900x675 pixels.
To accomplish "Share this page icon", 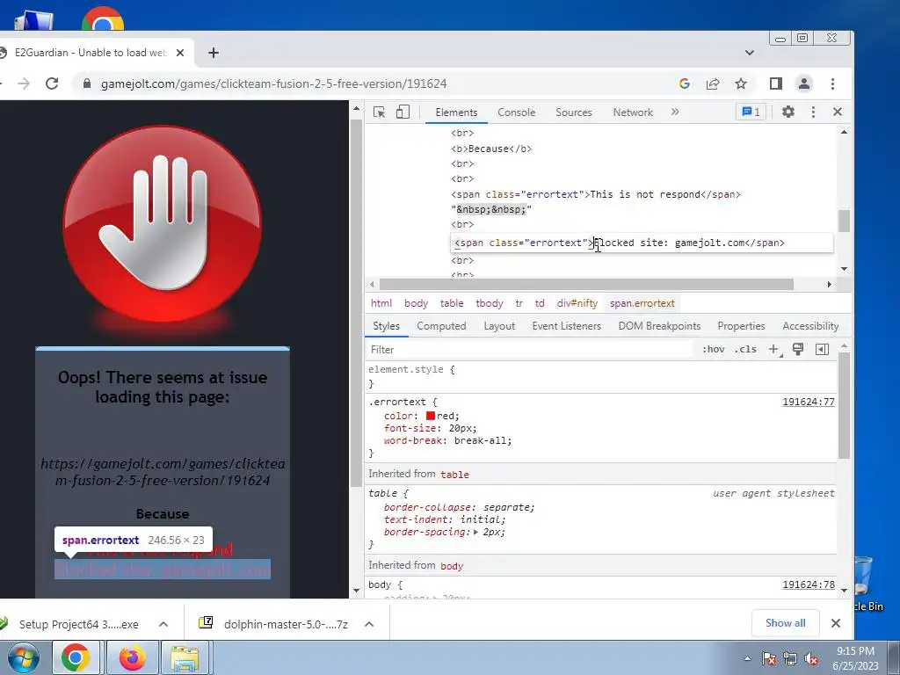I will tap(713, 83).
